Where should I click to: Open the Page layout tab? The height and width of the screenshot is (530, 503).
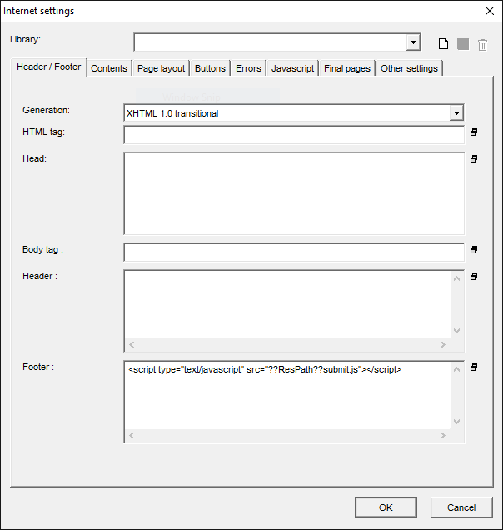point(162,68)
